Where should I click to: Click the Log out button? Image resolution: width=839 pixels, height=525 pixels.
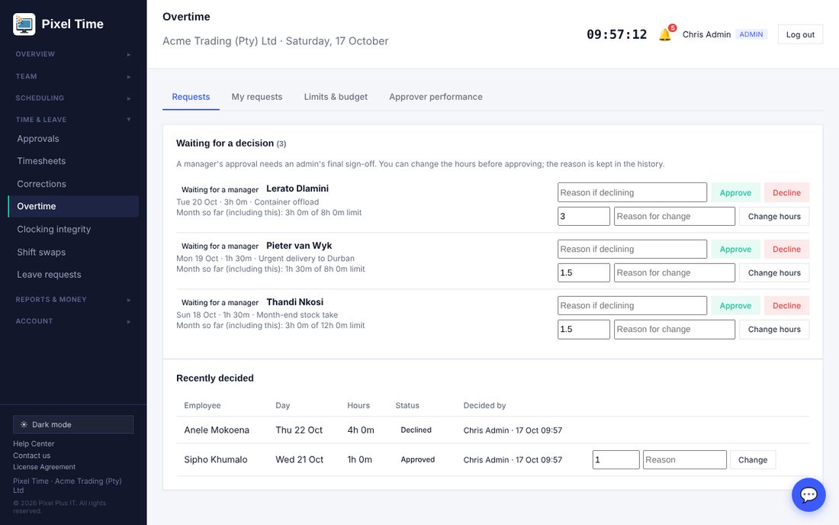point(800,35)
